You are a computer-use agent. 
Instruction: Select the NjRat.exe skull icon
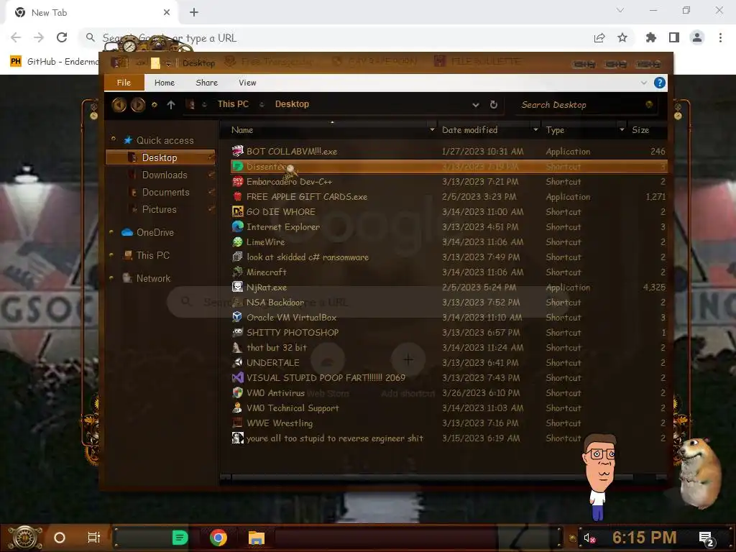pos(237,287)
